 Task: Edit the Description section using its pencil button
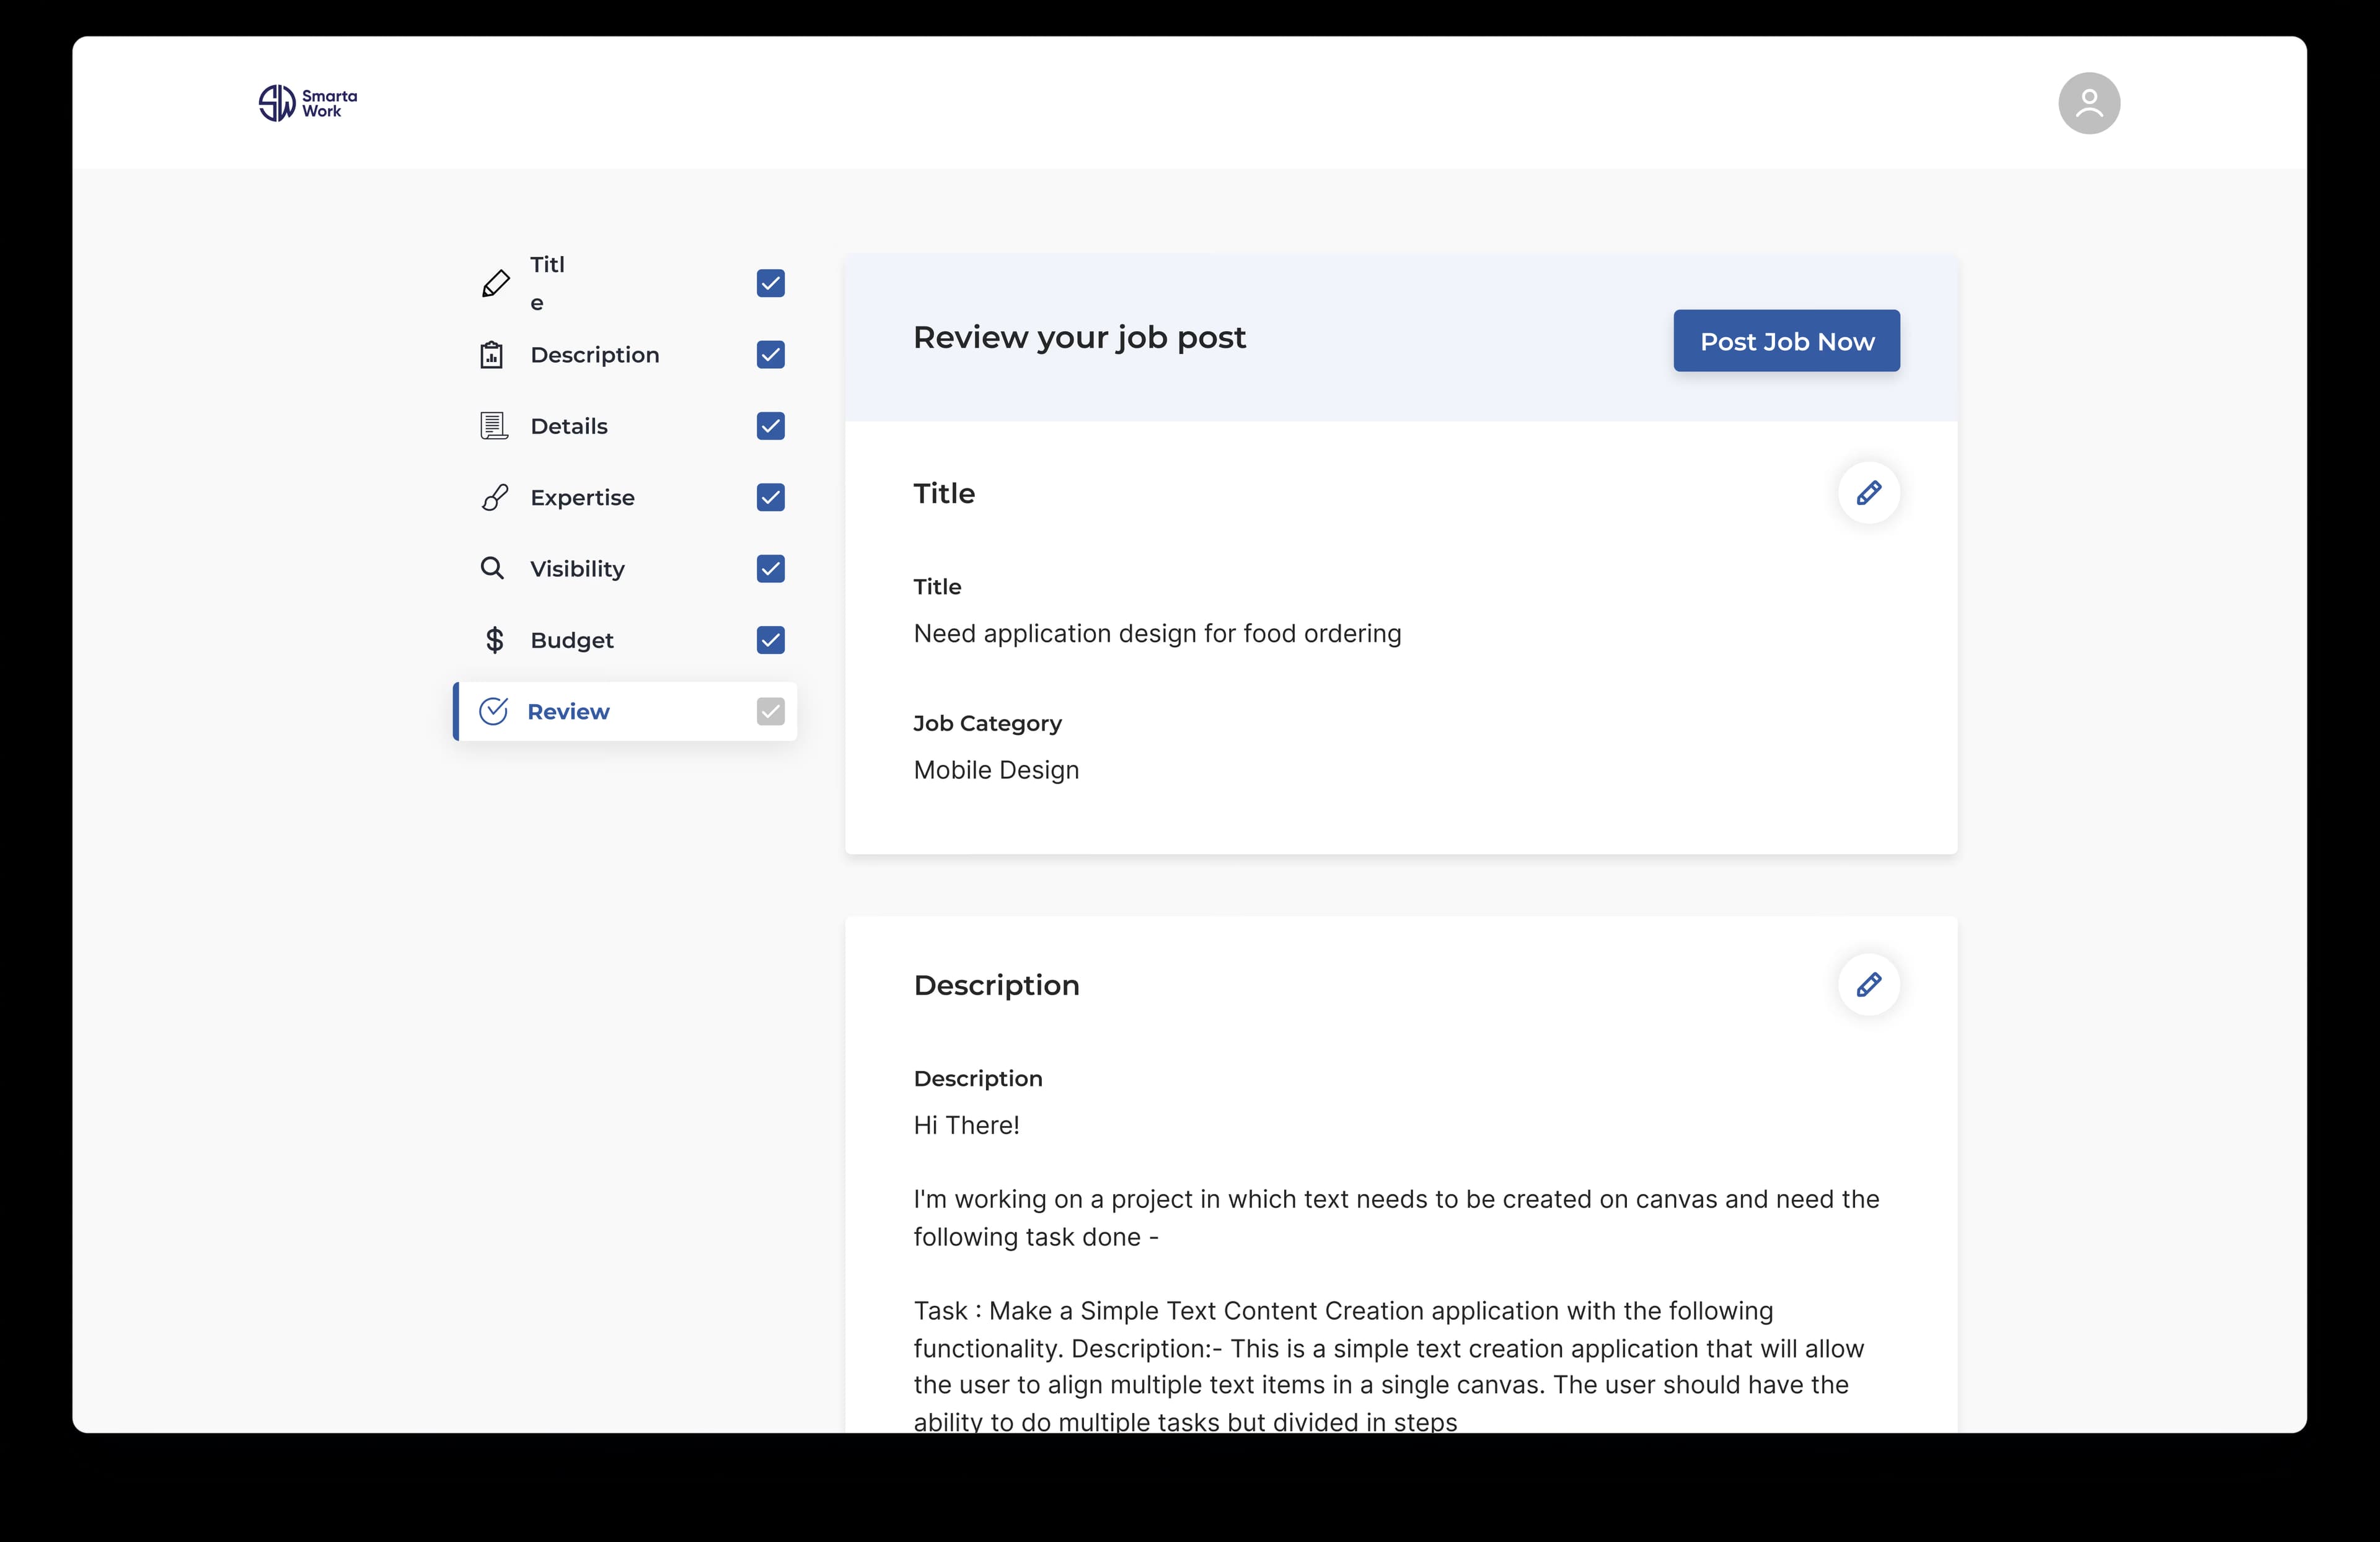pyautogui.click(x=1868, y=985)
